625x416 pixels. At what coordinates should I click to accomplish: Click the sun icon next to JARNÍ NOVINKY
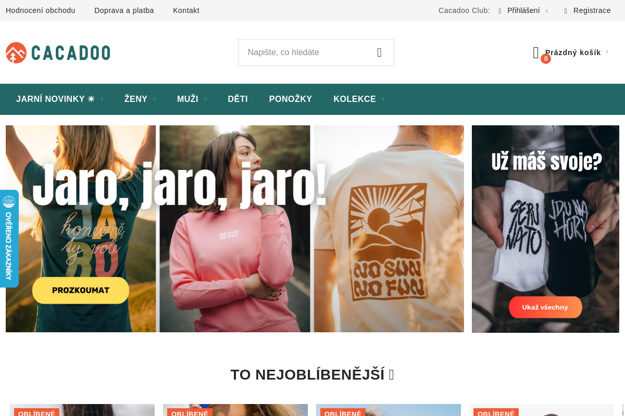point(92,98)
